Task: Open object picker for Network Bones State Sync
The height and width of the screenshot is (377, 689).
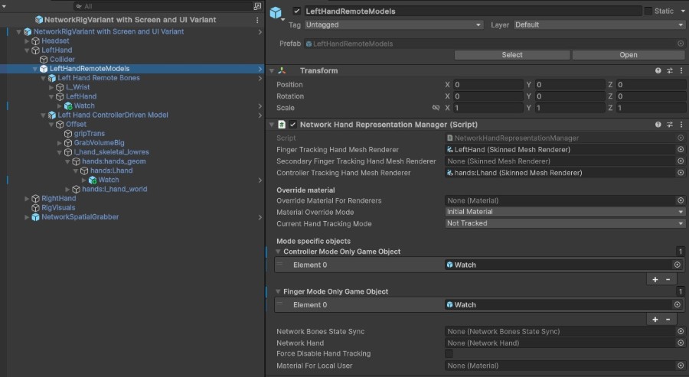Action: coord(681,331)
